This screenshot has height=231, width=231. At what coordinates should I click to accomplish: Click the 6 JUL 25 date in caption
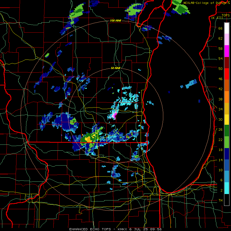coord(139,229)
